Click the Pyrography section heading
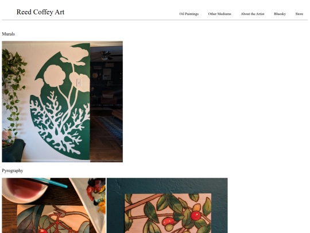 click(x=13, y=171)
